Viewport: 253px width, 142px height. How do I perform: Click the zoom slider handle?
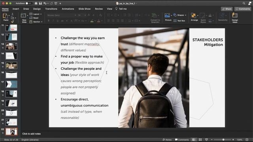[223, 140]
